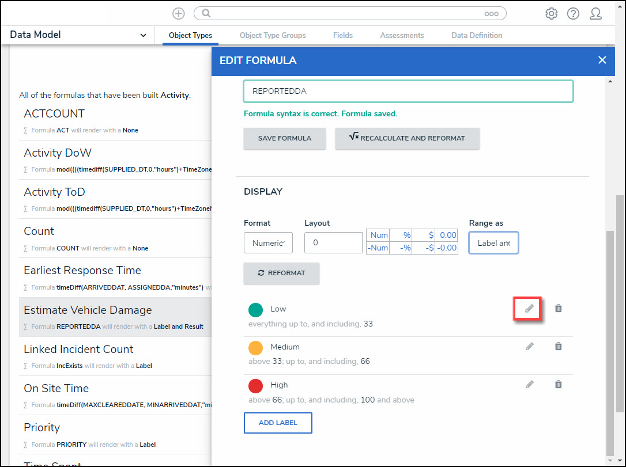Open the help question mark icon
Screen dimensions: 626x467
pos(573,14)
